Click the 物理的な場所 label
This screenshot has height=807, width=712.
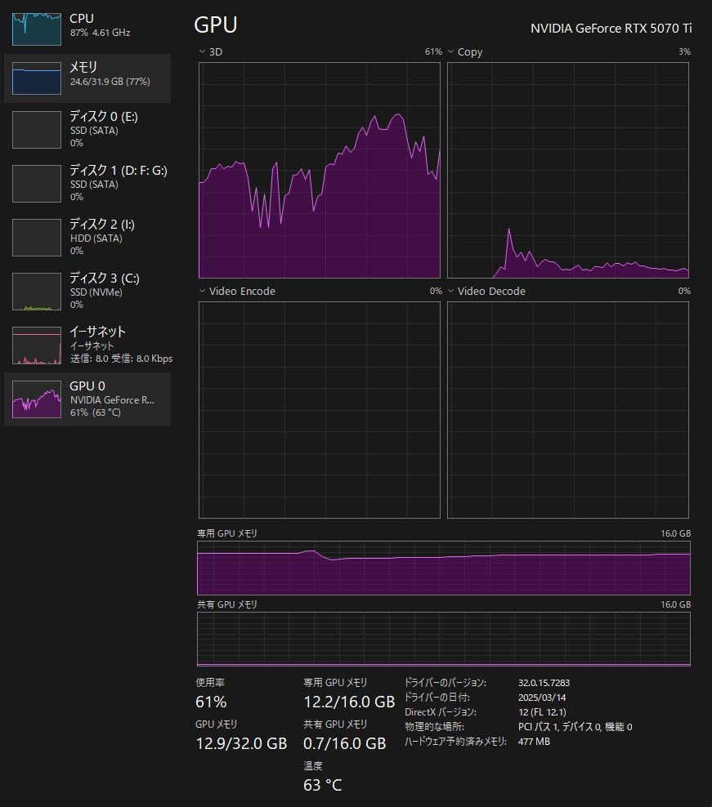pyautogui.click(x=434, y=727)
